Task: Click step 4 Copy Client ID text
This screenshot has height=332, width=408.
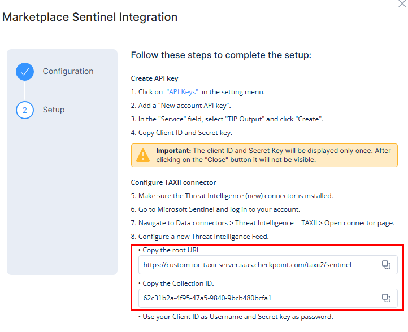Action: (181, 133)
